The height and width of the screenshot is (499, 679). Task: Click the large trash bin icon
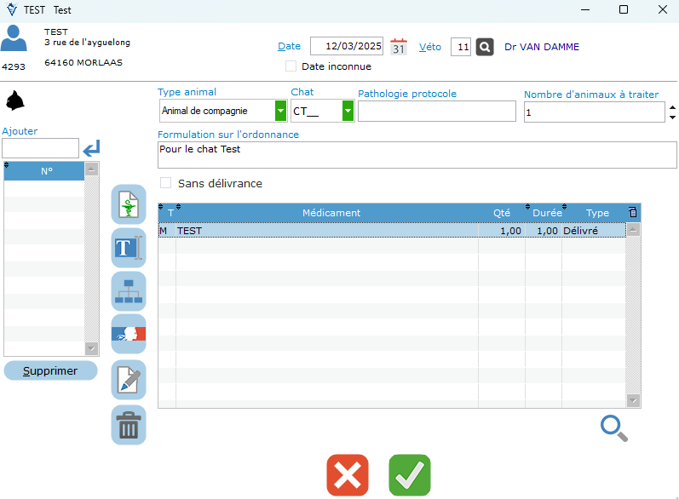(129, 425)
